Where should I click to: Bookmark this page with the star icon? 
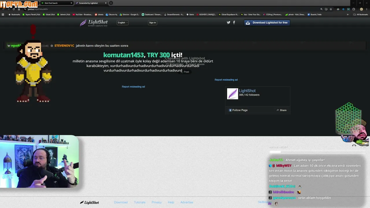tap(331, 9)
